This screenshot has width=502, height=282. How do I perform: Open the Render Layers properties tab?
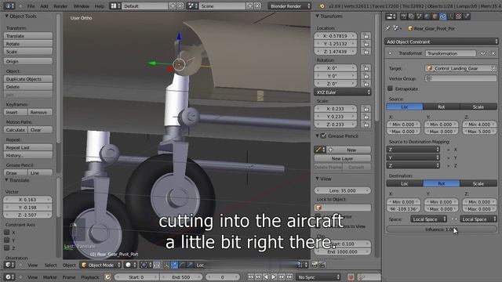tap(411, 16)
